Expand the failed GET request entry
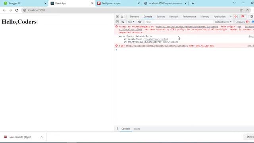Viewport: 254px width, 143px height. (x=119, y=46)
